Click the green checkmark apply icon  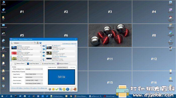click(57, 89)
